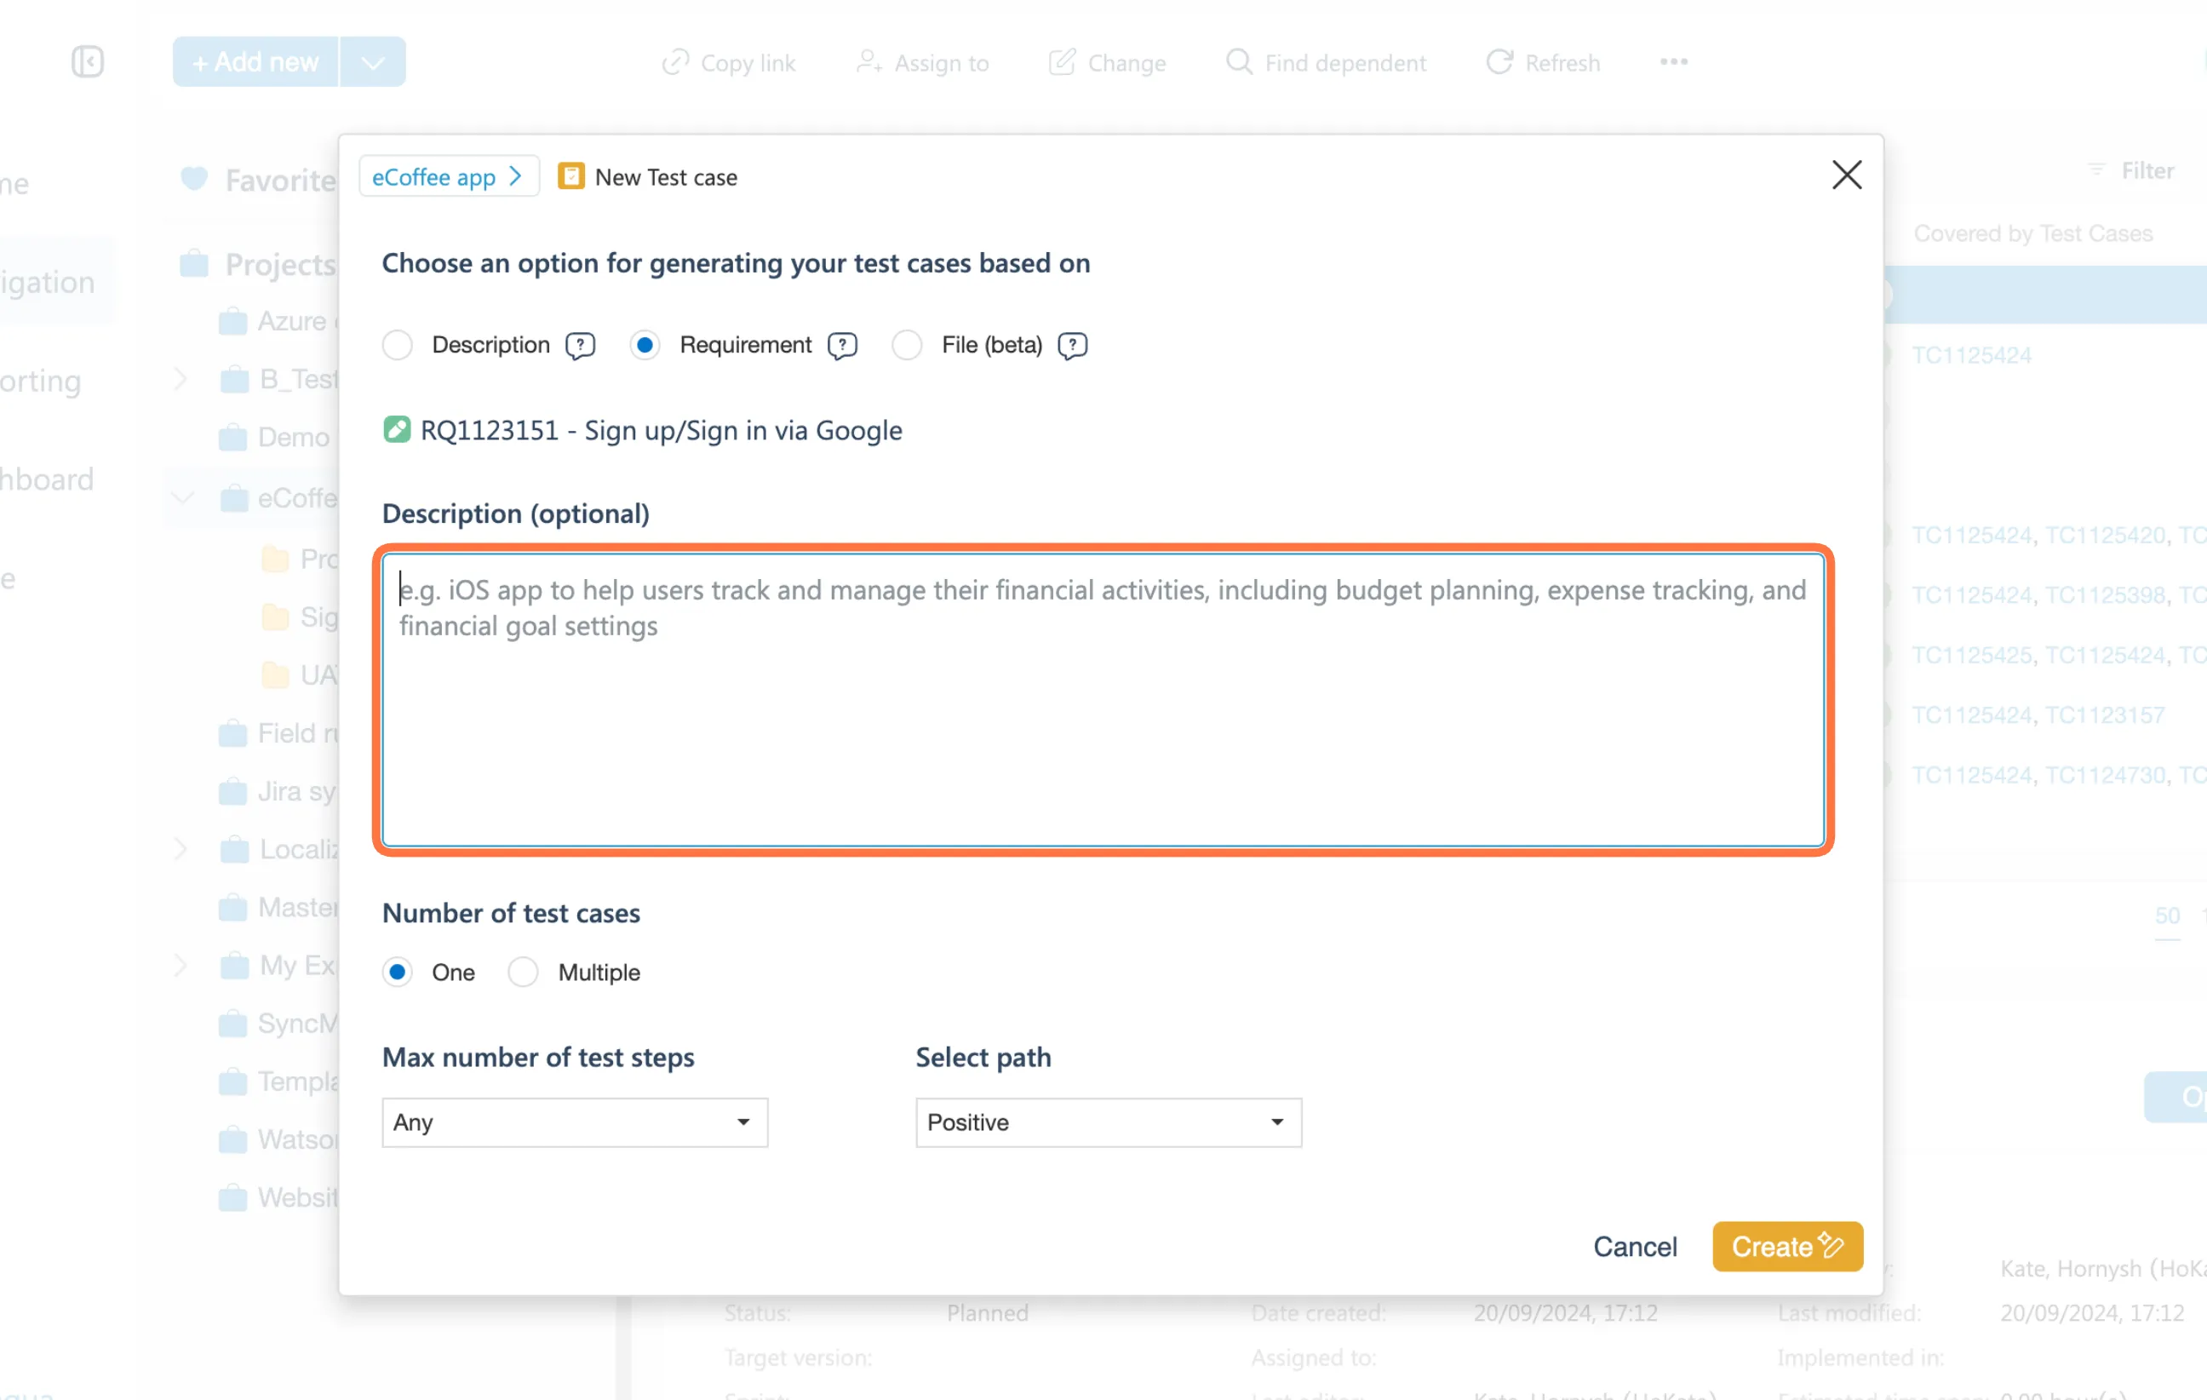Click the collapse sidebar panel icon

point(88,62)
